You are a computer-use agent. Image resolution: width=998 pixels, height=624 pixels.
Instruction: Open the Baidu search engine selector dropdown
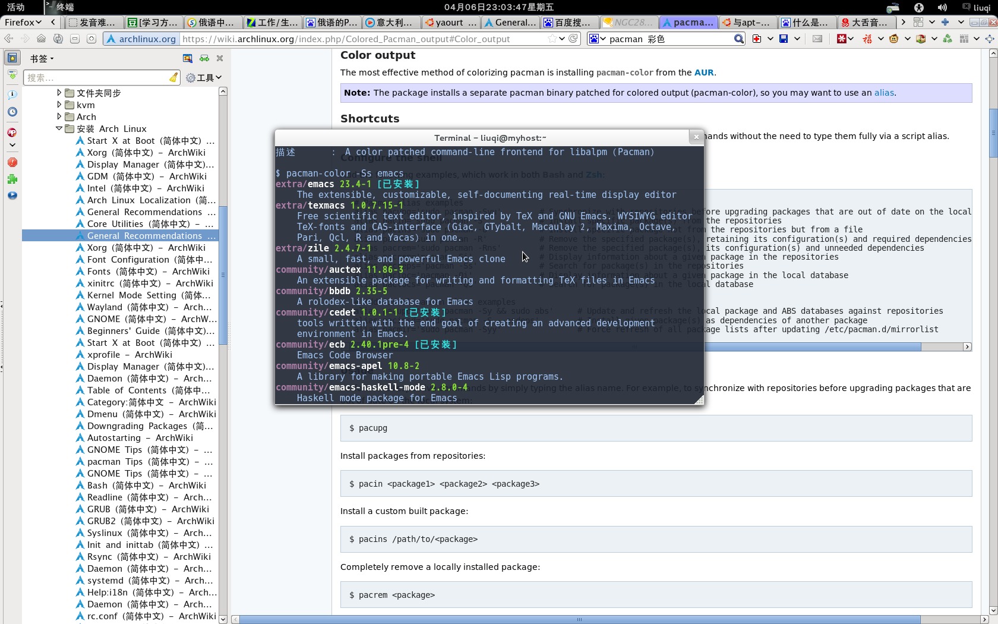point(597,39)
